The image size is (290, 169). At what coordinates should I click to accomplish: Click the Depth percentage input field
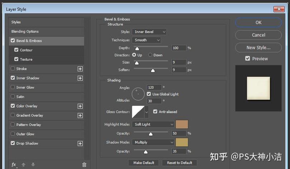click(x=179, y=48)
